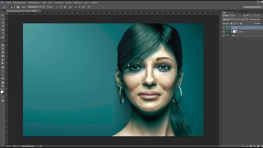Image resolution: width=263 pixels, height=148 pixels.
Task: Toggle Quick Mask mode
Action: 2,97
